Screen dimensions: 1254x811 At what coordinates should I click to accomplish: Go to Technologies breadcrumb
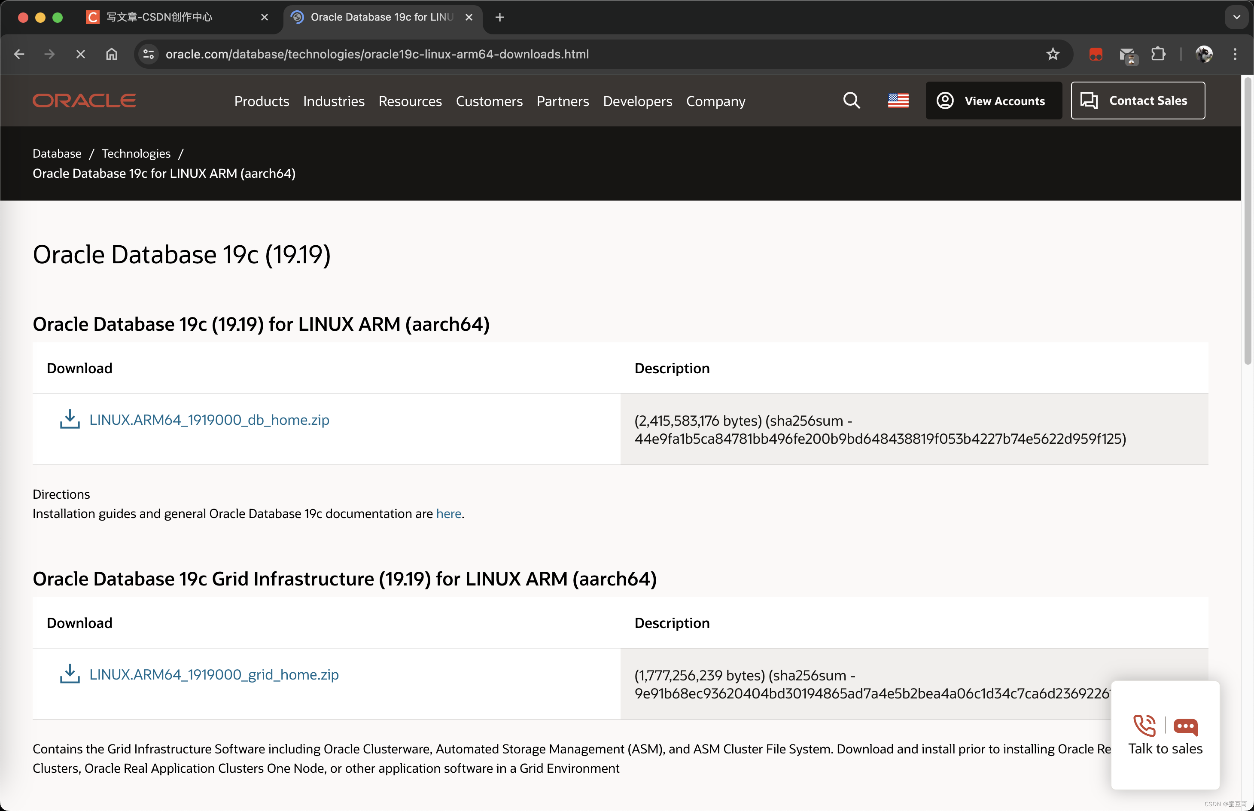[x=136, y=153]
